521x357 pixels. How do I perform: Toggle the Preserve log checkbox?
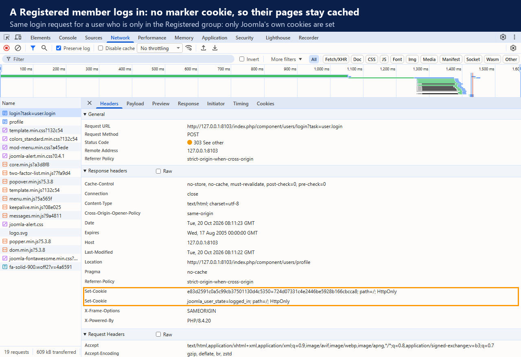59,48
